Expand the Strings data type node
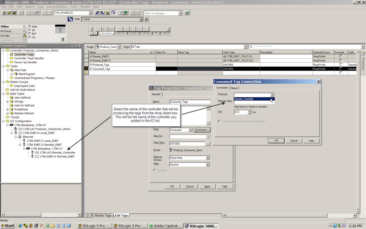The image size is (366, 229). coord(8,102)
